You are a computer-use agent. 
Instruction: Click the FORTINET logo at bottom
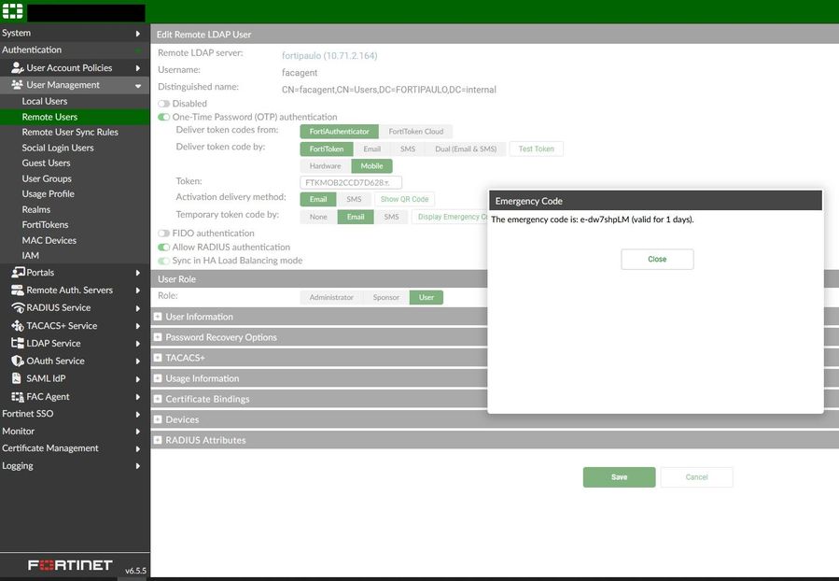[70, 565]
